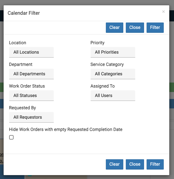
Task: Open the All Priorities dropdown
Action: 113,52
